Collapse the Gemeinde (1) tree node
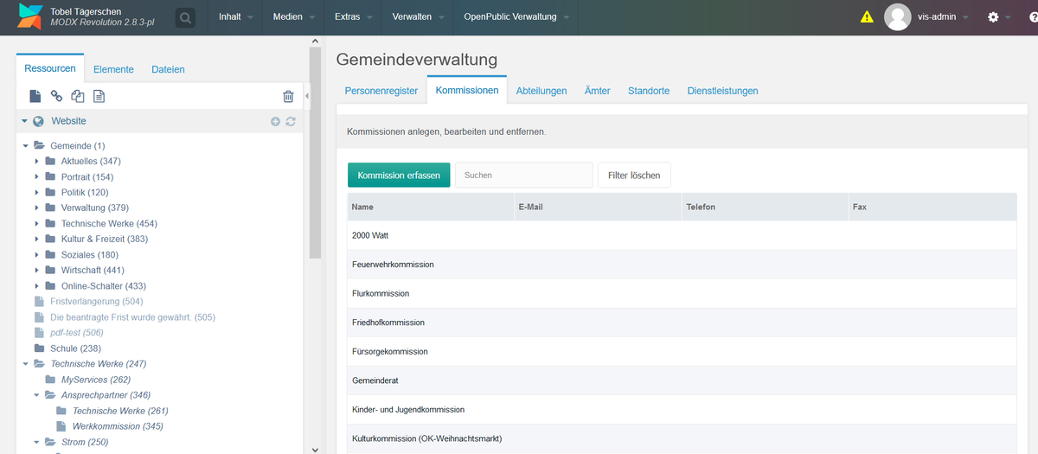This screenshot has height=454, width=1038. click(26, 146)
